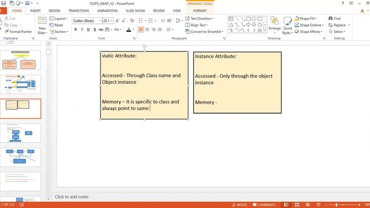Open the Arrange menu
The height and width of the screenshot is (208, 370).
click(275, 25)
